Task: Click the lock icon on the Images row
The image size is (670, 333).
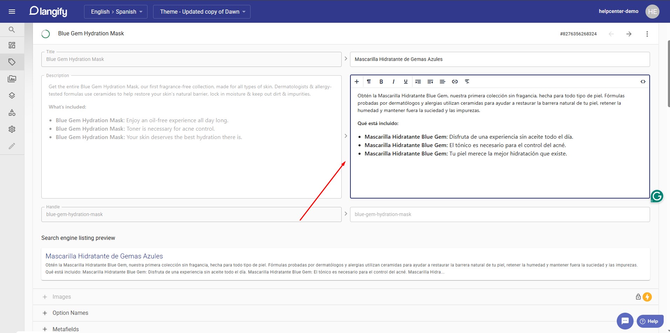Action: (638, 297)
